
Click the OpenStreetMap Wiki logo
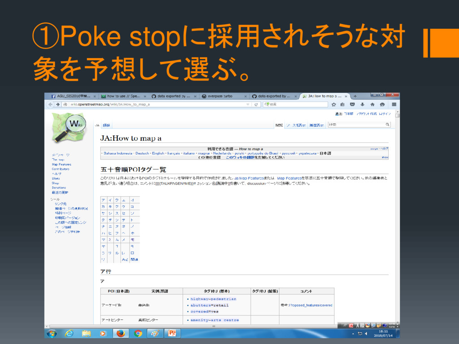(69, 128)
